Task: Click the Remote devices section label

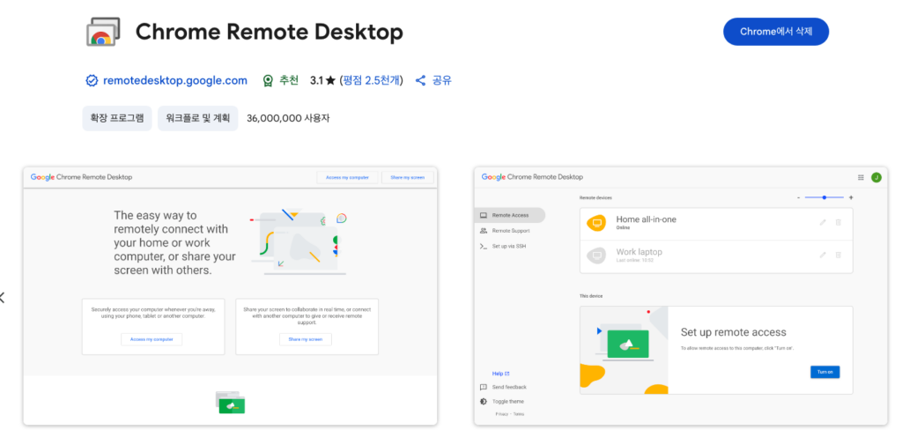Action: point(595,197)
